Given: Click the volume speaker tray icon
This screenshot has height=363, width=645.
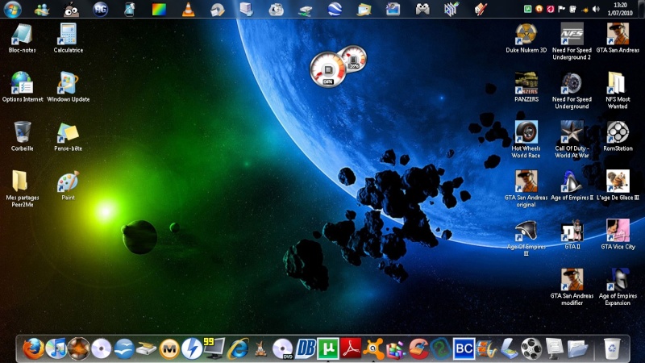Looking at the screenshot, I should (596, 9).
